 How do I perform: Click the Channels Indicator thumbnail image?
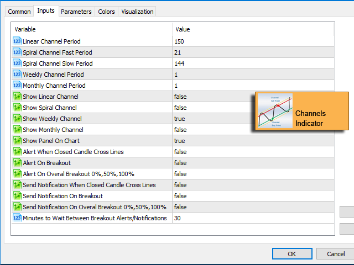275,111
